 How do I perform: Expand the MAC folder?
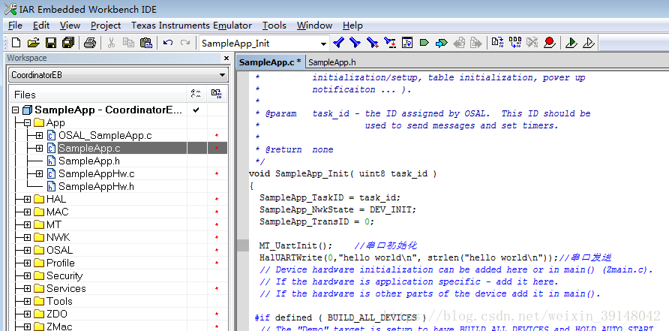click(x=28, y=212)
